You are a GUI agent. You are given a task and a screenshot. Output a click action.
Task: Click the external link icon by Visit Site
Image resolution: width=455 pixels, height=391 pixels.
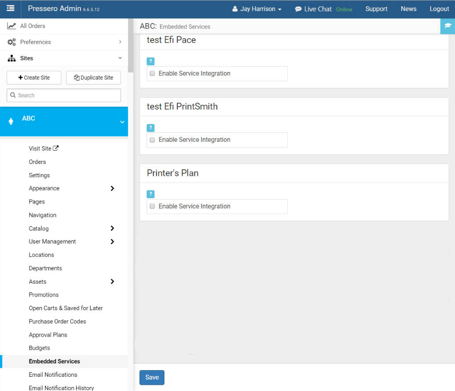tap(56, 148)
